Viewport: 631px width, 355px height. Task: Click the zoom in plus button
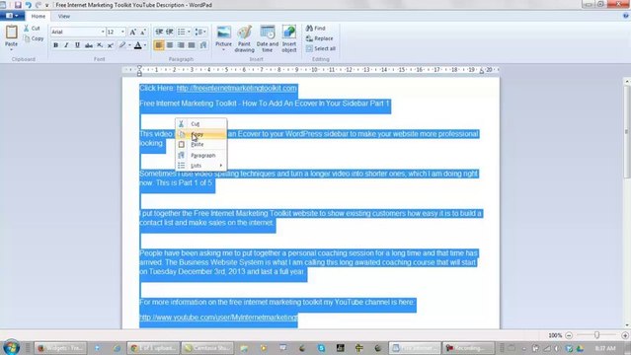[625, 335]
